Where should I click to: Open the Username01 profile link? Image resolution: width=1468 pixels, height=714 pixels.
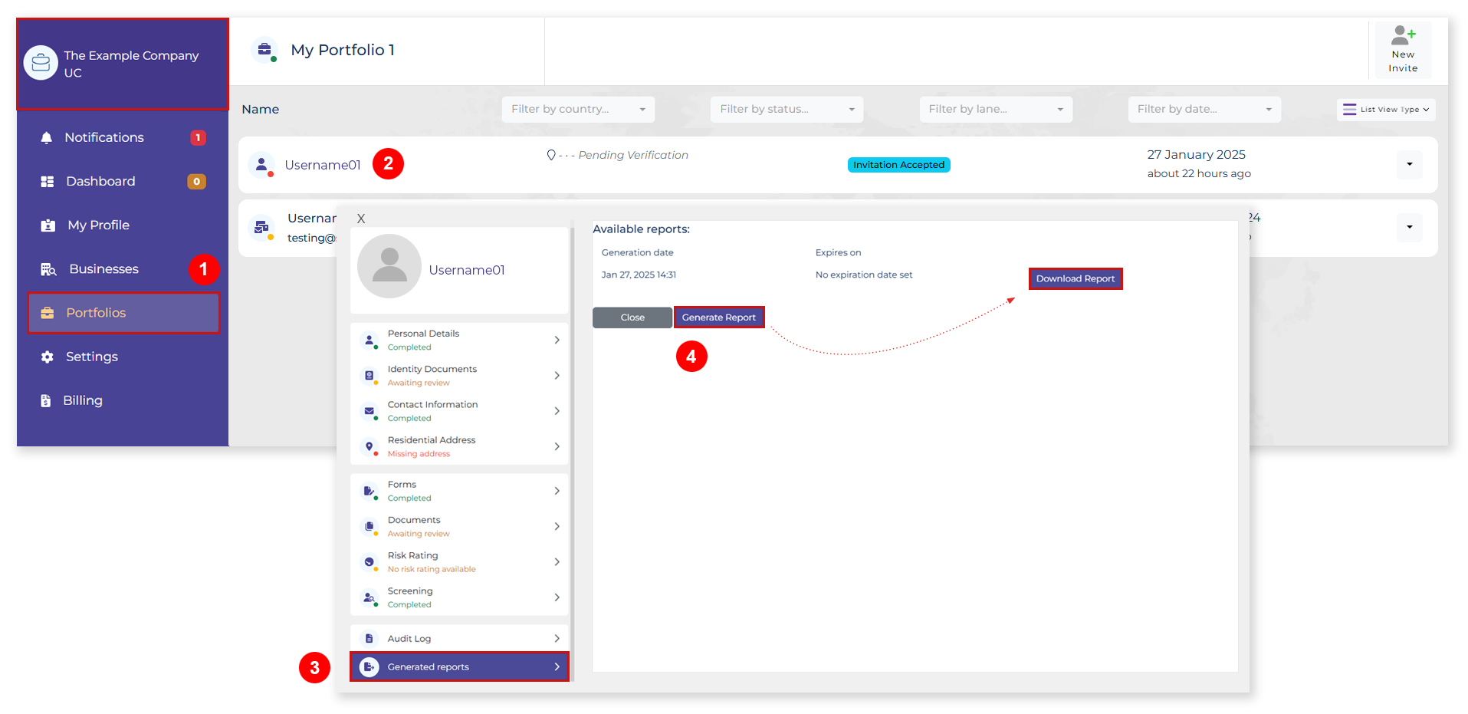point(322,164)
